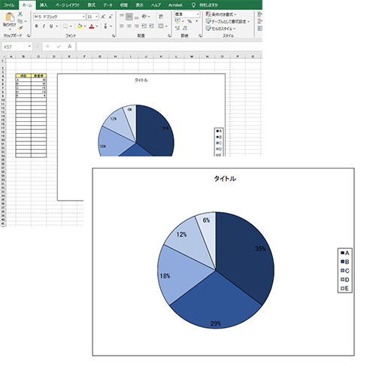
Task: Click the Insert Function fx icon
Action: (70, 47)
